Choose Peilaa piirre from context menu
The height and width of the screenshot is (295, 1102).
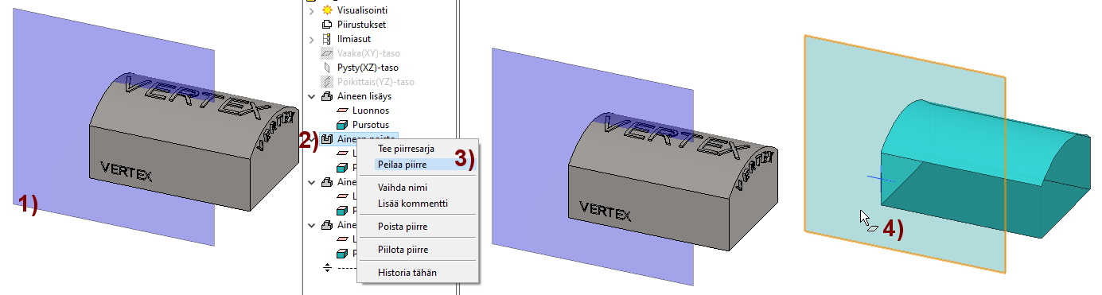click(x=418, y=165)
